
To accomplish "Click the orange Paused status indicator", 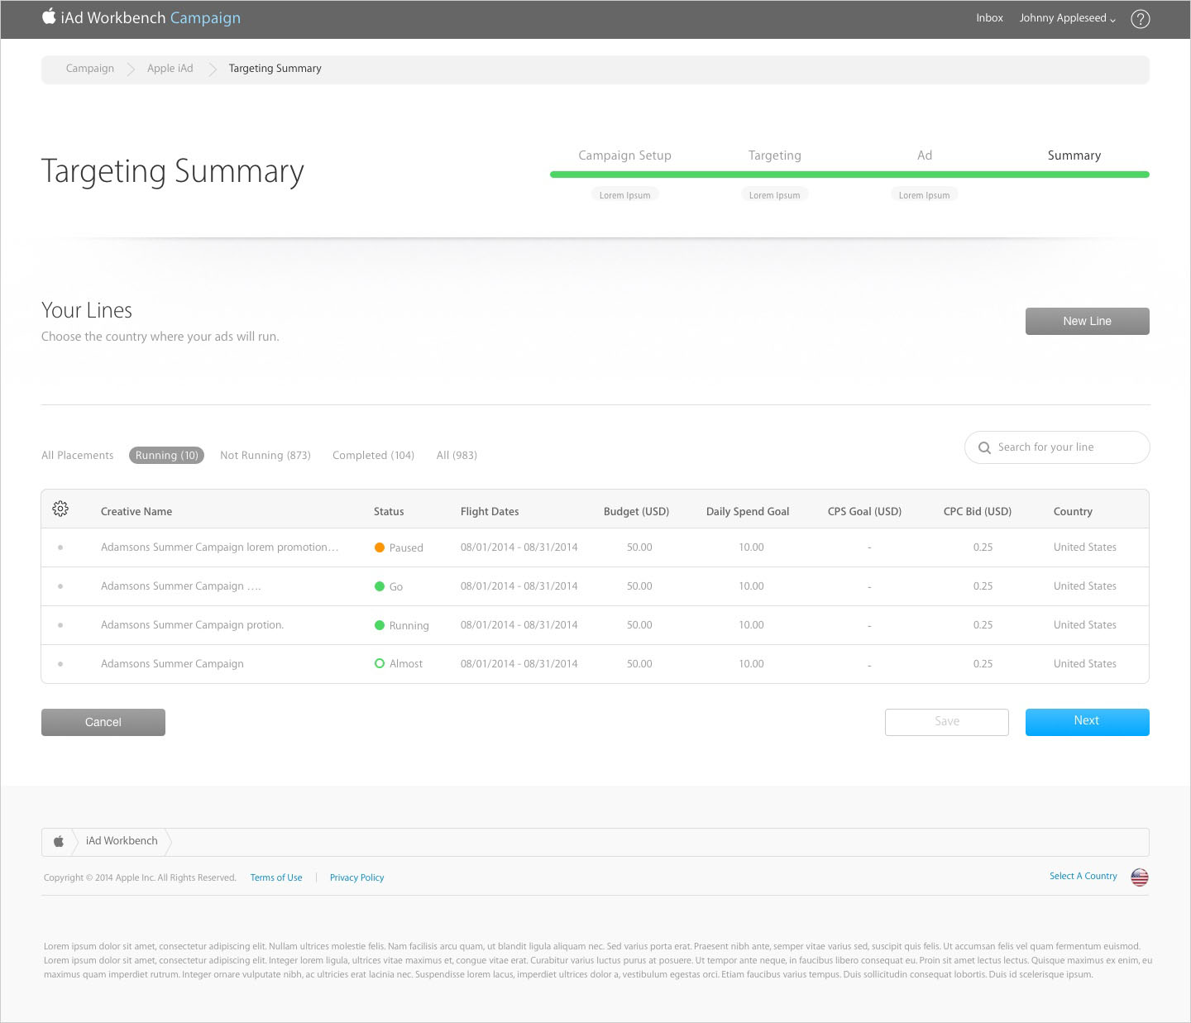I will 380,547.
